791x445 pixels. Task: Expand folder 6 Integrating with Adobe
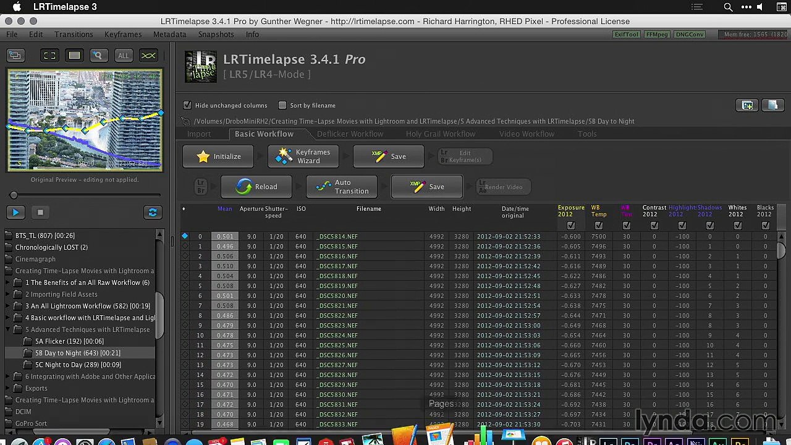coord(9,376)
